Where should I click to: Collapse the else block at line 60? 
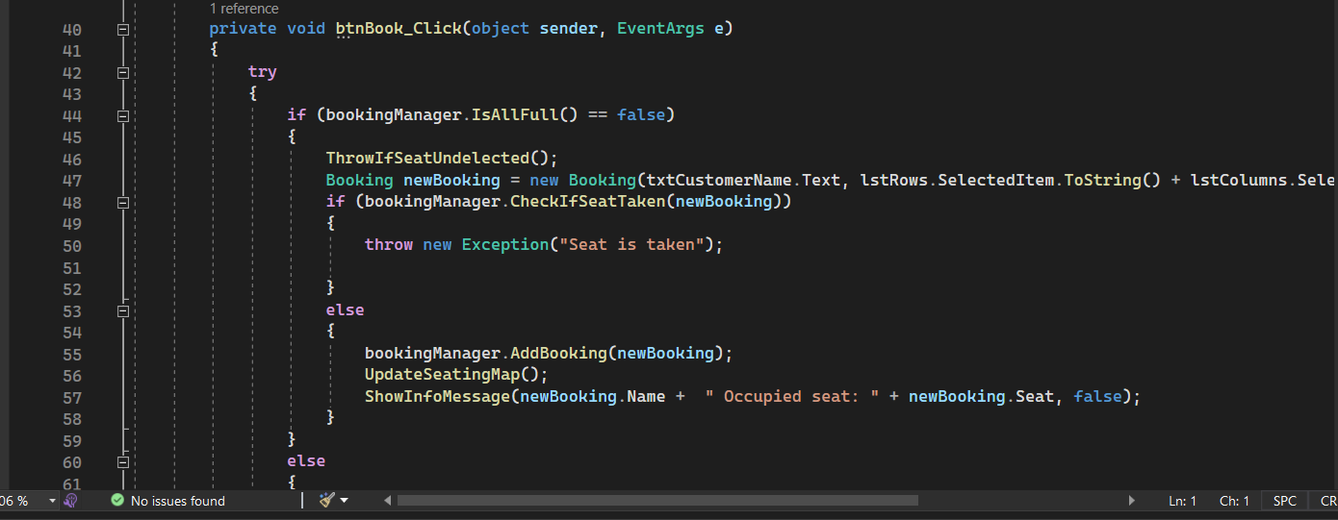click(122, 462)
